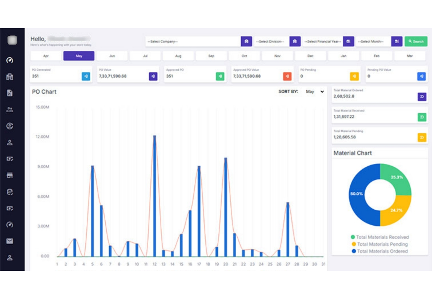The height and width of the screenshot is (299, 432).
Task: Click the Mar month button
Action: pyautogui.click(x=409, y=56)
